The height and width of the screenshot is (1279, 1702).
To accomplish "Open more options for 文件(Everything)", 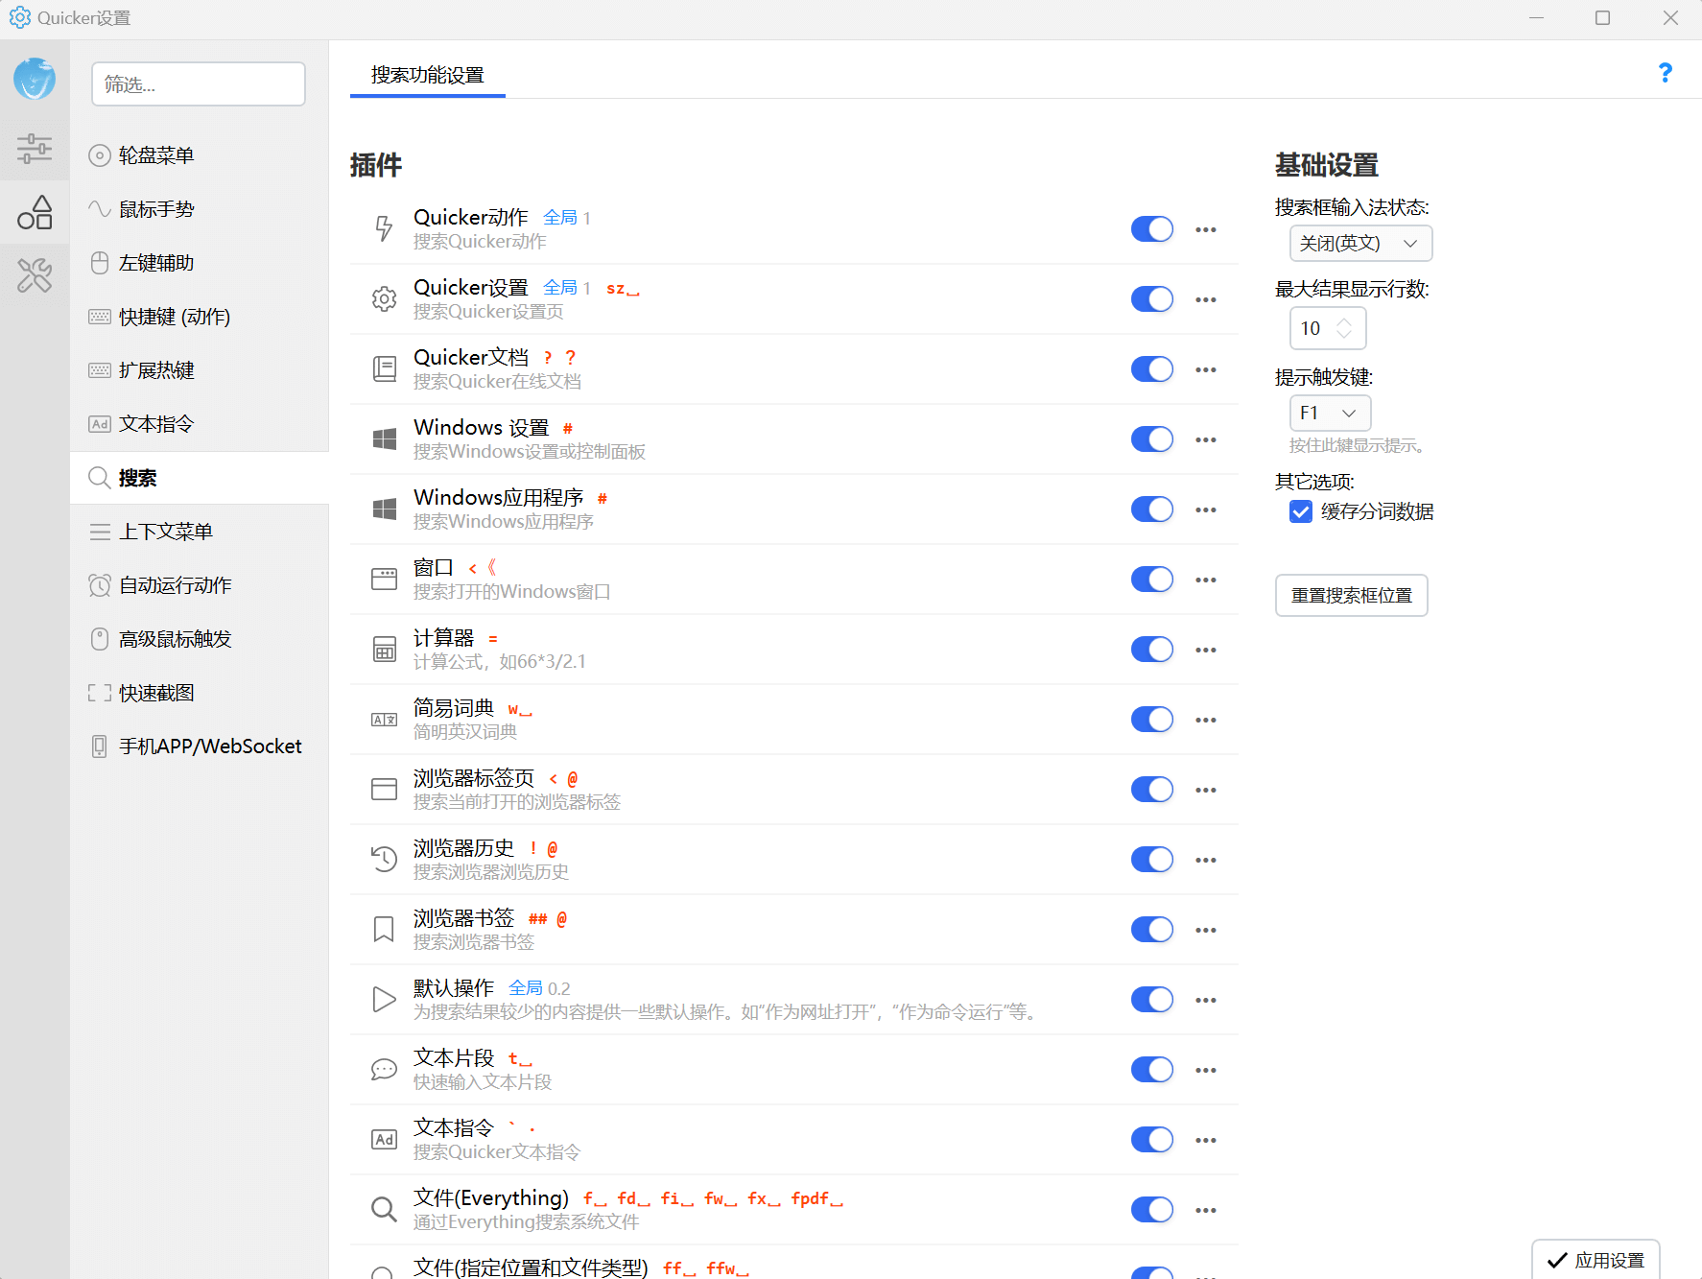I will tap(1206, 1210).
